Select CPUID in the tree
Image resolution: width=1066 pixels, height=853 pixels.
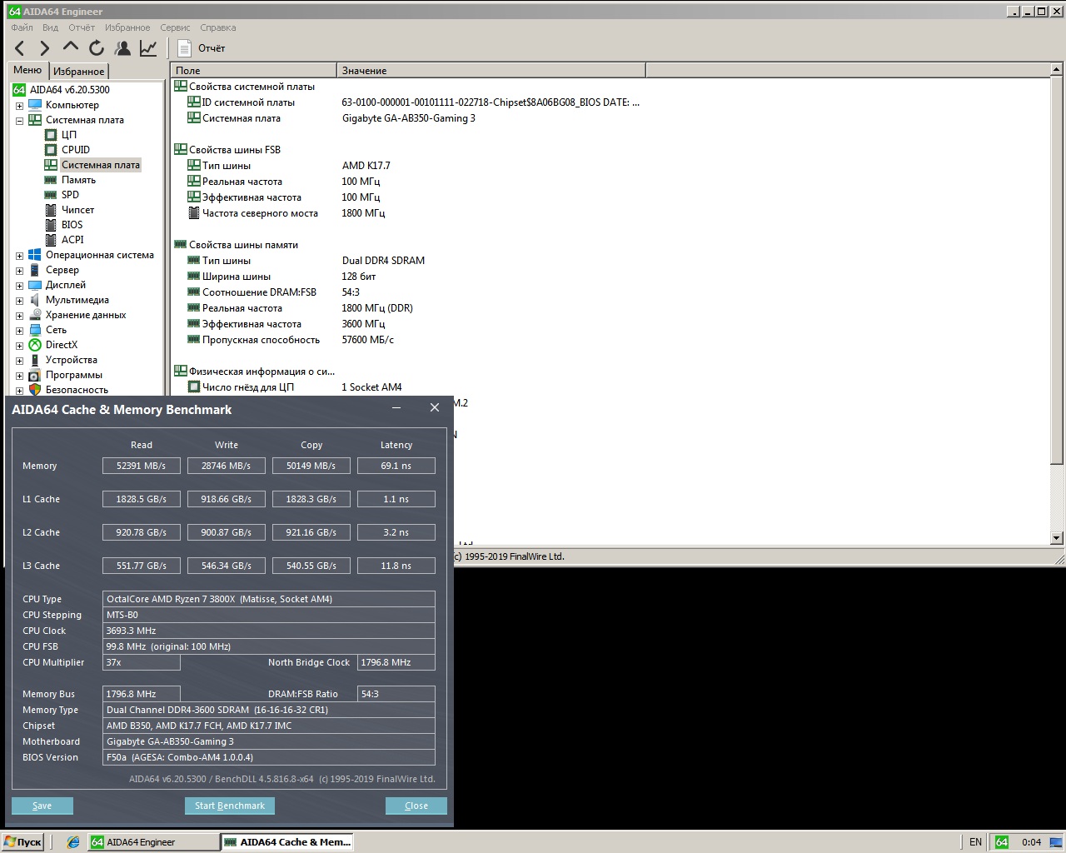click(x=76, y=150)
